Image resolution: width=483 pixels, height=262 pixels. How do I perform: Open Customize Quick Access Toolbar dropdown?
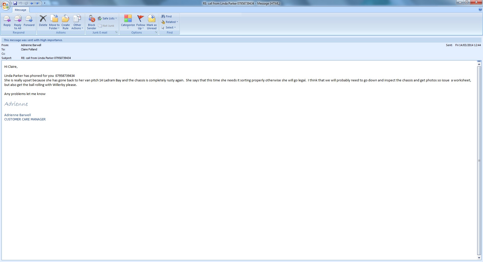point(45,3)
